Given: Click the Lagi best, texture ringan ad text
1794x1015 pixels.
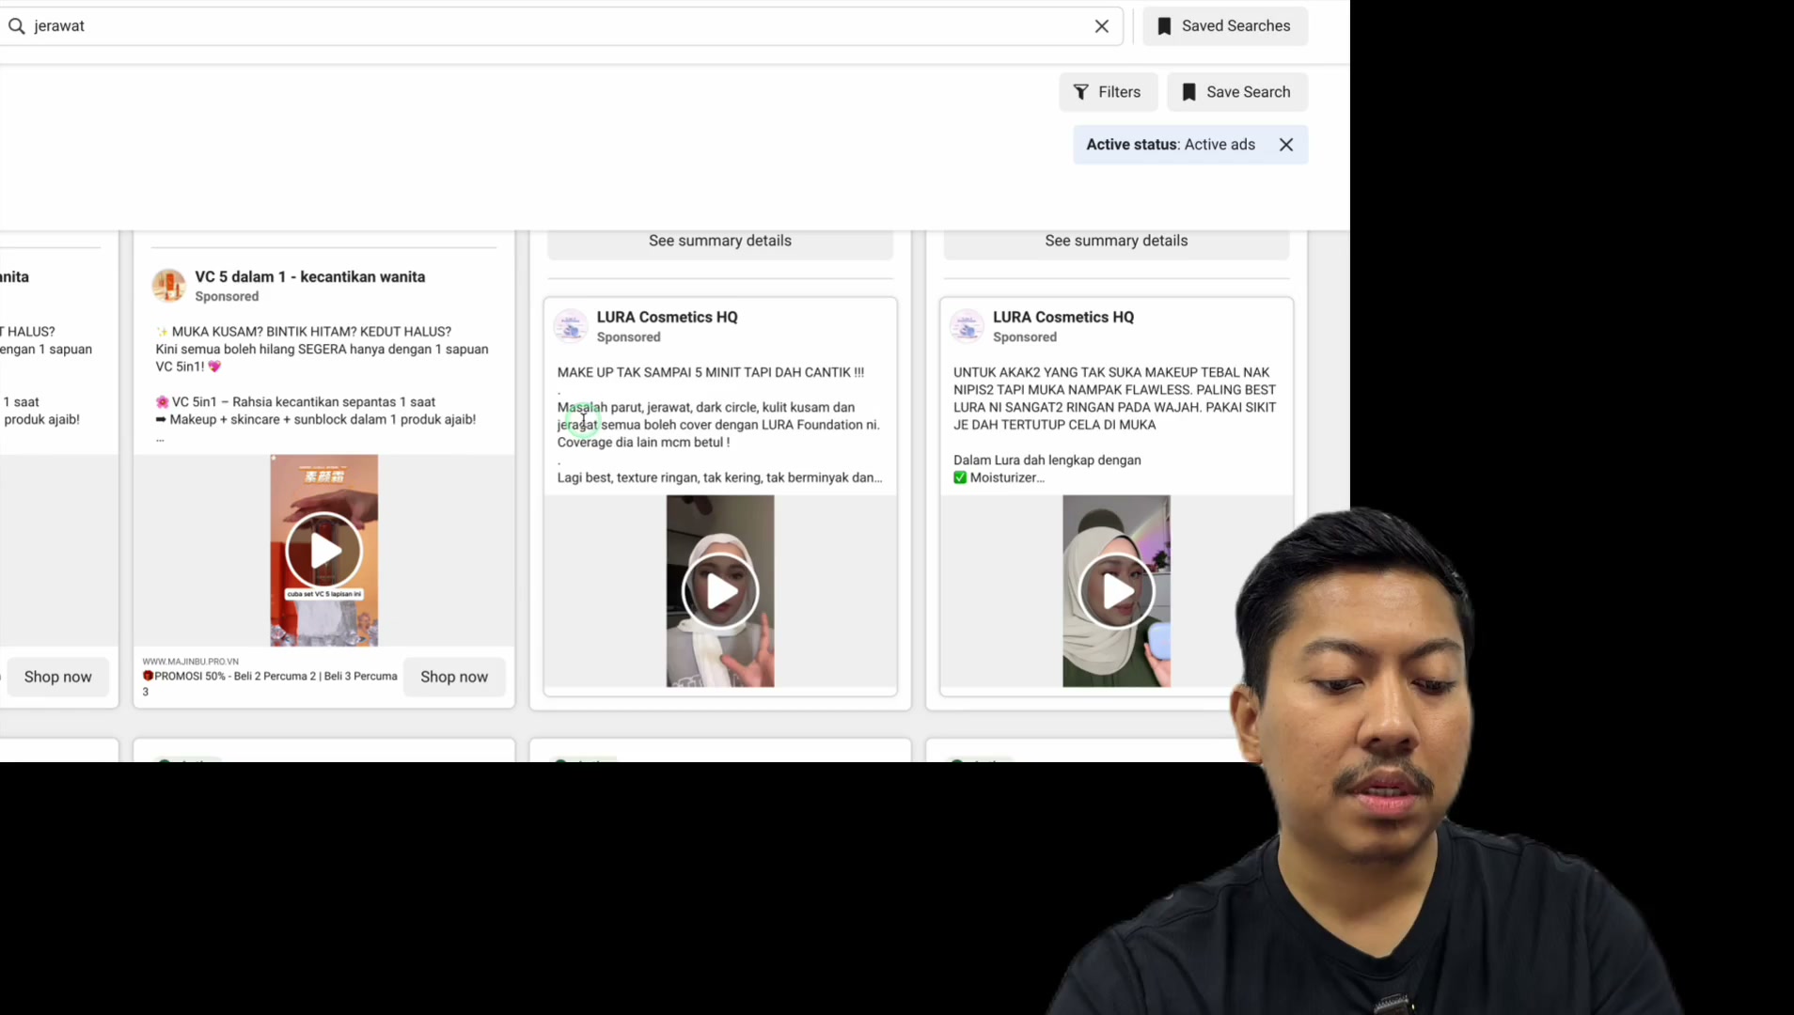Looking at the screenshot, I should tap(720, 477).
